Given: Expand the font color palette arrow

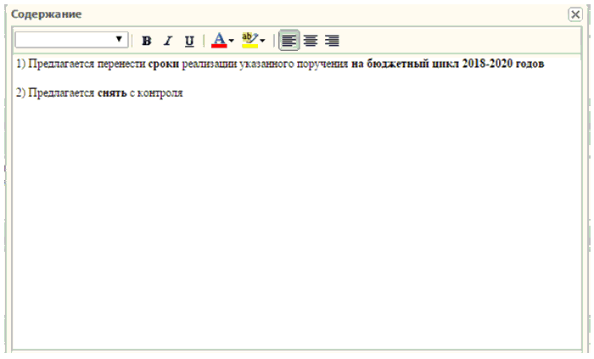Looking at the screenshot, I should pyautogui.click(x=231, y=40).
